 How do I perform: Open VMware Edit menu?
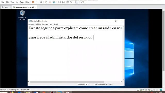point(7,2)
